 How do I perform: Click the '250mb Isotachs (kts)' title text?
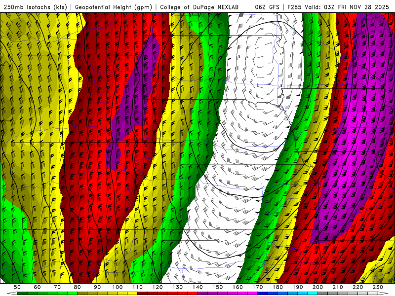35,7
